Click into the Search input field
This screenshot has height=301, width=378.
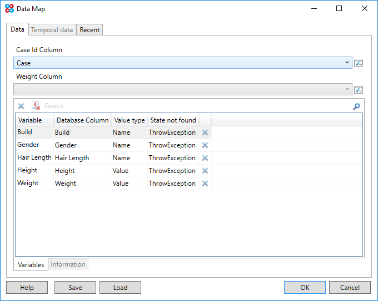(195, 106)
